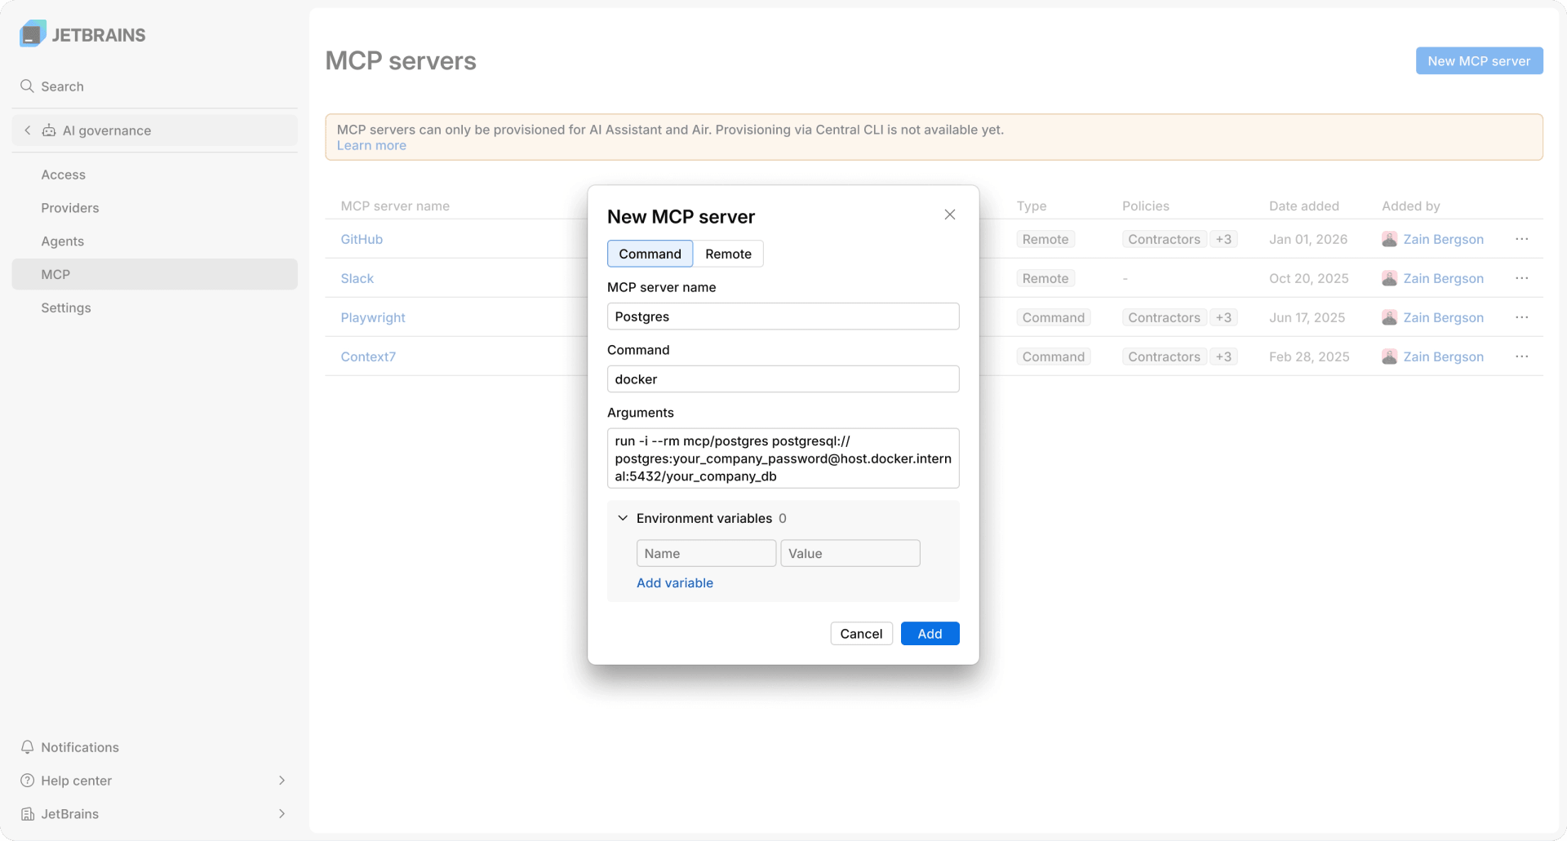Click the Contractors policy tag in GitHub row
The image size is (1567, 841).
pyautogui.click(x=1164, y=239)
